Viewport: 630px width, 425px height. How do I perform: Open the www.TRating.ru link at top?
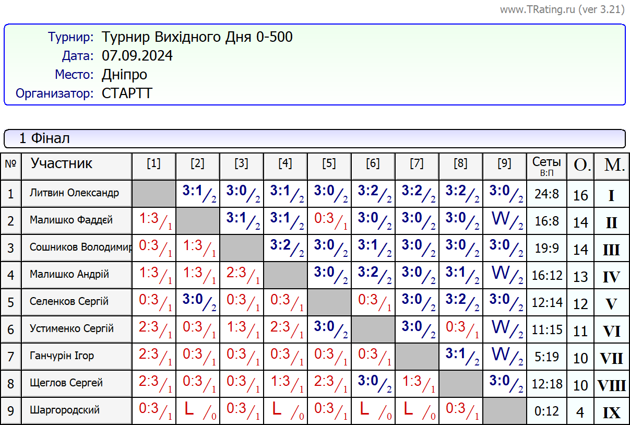click(x=562, y=9)
